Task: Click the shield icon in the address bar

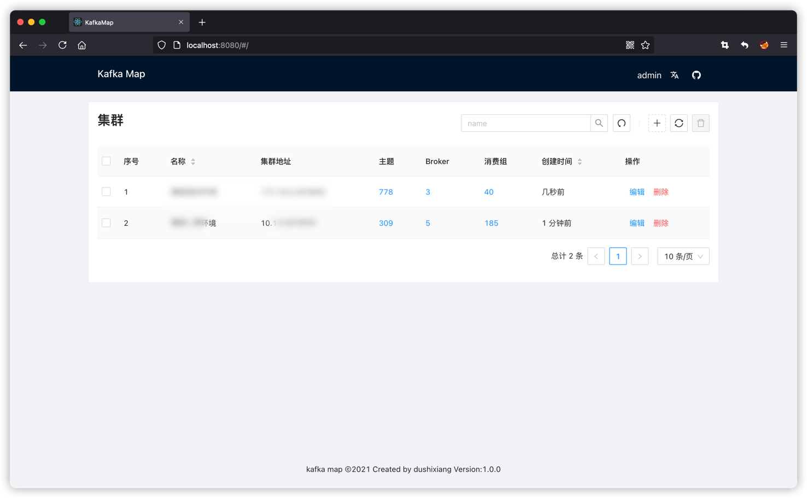Action: pos(161,45)
